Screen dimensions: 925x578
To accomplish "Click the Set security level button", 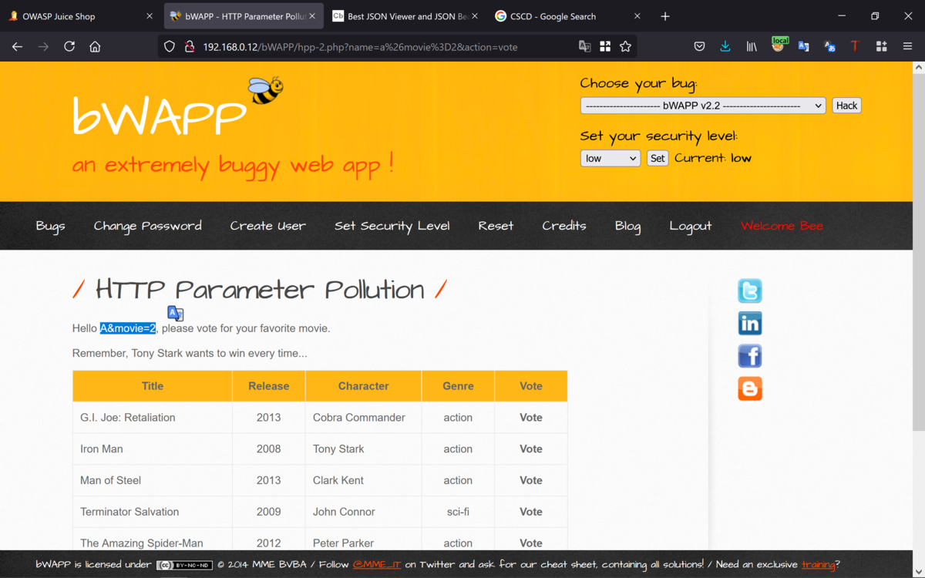I will click(658, 158).
